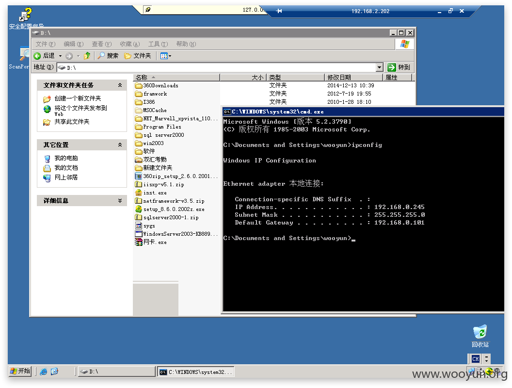Open the Favorites (收藏) menu

pos(129,44)
